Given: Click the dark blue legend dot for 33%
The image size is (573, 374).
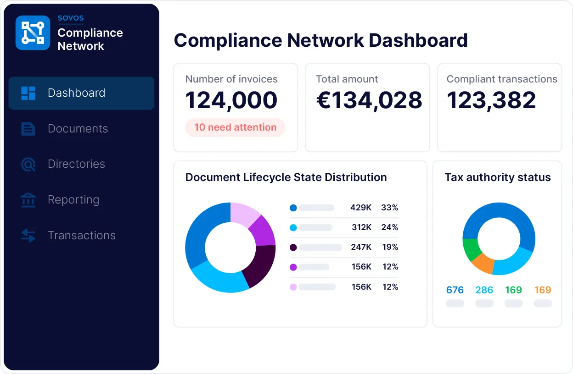Looking at the screenshot, I should (293, 208).
